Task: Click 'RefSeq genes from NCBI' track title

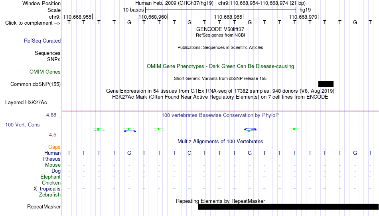Action: [220, 35]
